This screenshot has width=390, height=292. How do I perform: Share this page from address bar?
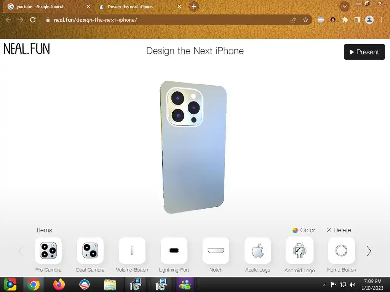(293, 20)
